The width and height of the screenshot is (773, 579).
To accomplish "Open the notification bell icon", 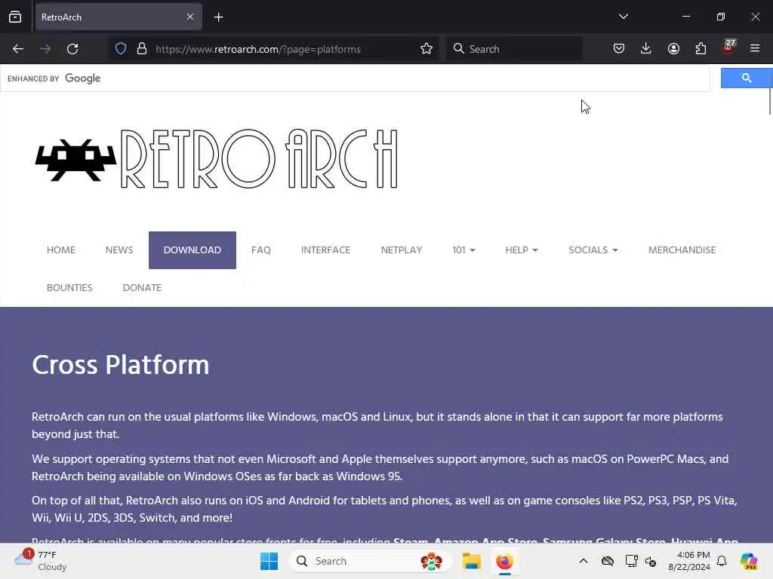I will (722, 561).
